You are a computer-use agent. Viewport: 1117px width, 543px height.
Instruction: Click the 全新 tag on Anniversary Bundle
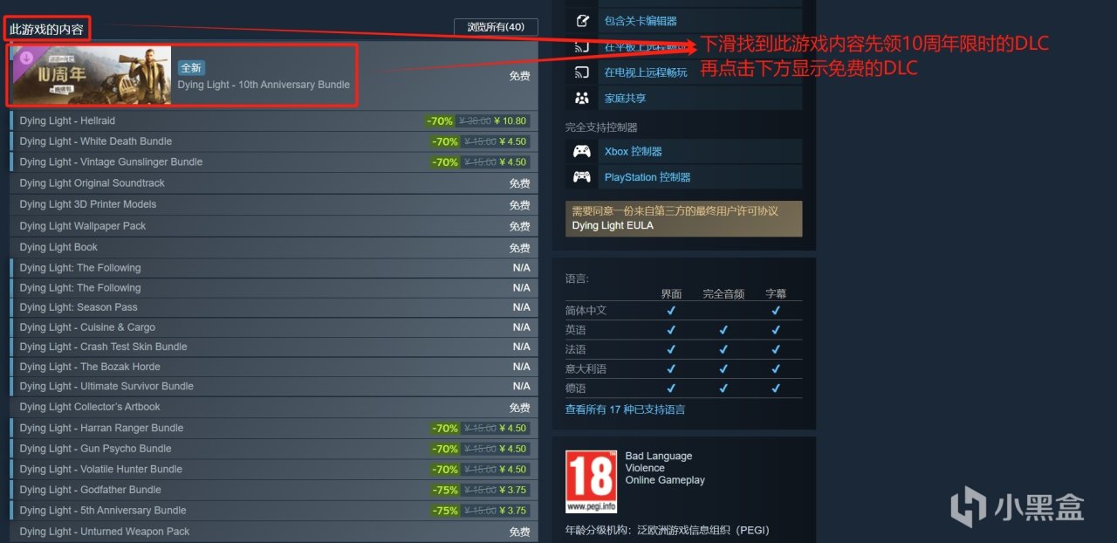pos(192,68)
